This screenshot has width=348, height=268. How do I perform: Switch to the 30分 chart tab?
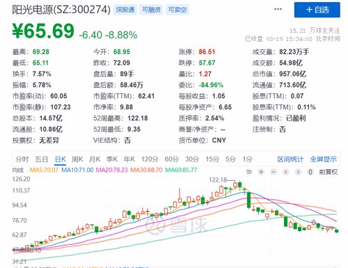pyautogui.click(x=192, y=159)
